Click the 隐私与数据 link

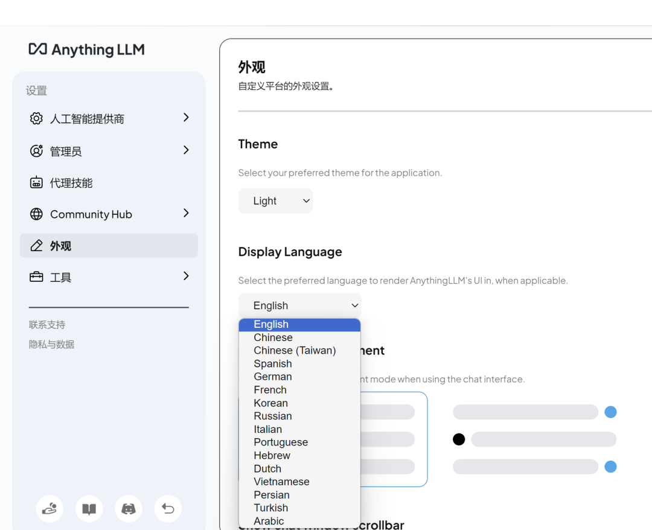(x=51, y=344)
